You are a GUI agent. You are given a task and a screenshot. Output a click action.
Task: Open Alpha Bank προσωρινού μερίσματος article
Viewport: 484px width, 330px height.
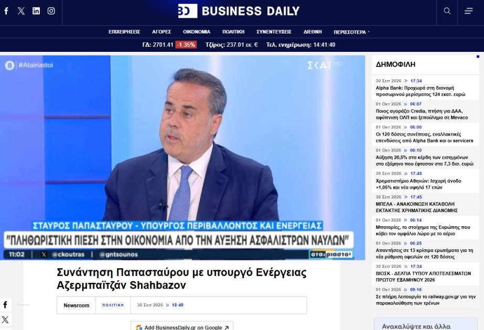click(421, 91)
